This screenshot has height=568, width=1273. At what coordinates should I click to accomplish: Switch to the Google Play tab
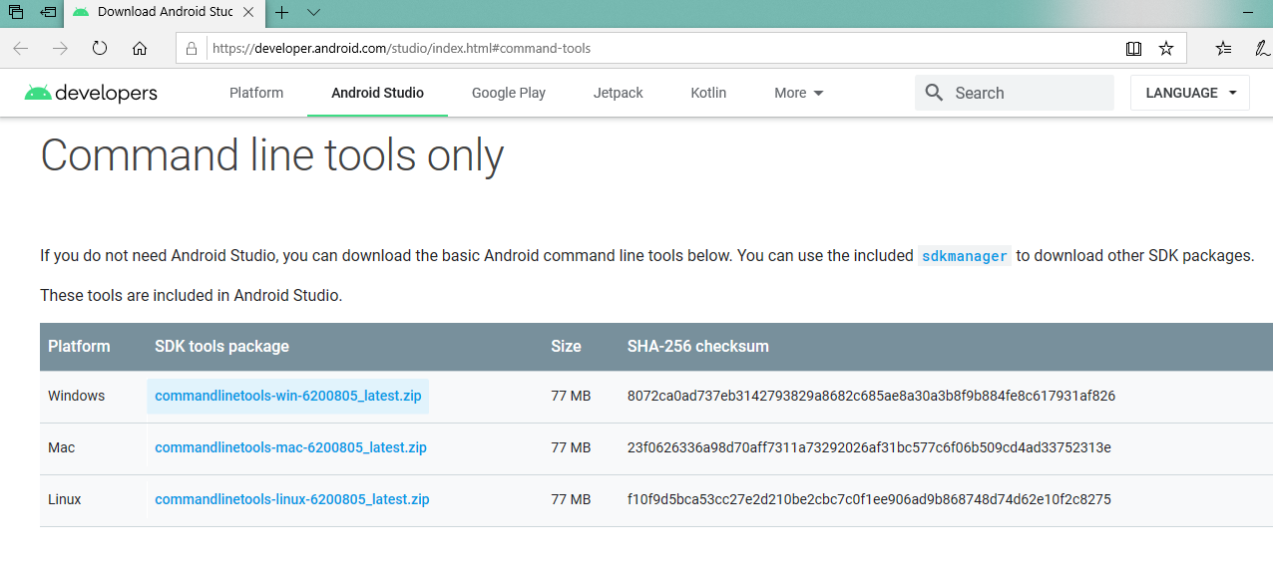509,93
